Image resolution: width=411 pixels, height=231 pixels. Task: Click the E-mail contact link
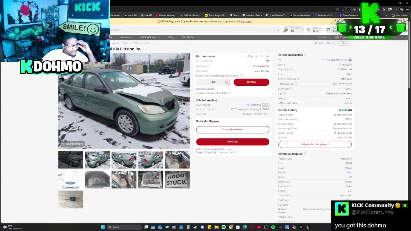[199, 152]
